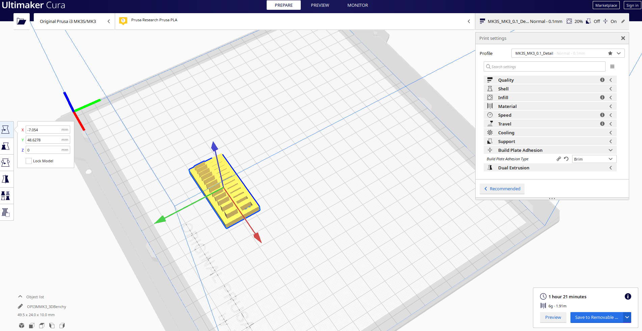Image resolution: width=642 pixels, height=331 pixels.
Task: Switch to the PREPARE tab
Action: [284, 5]
